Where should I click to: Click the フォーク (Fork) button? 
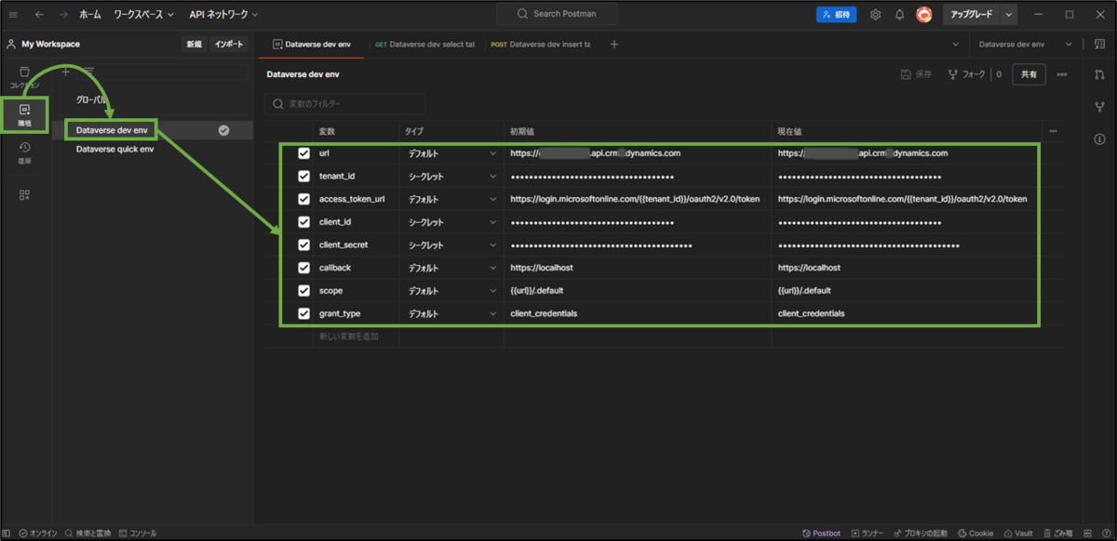[x=966, y=74]
